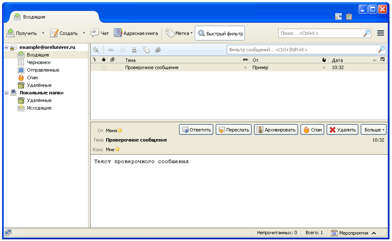Toggle the attachment filter paperclip icon

pos(158,50)
